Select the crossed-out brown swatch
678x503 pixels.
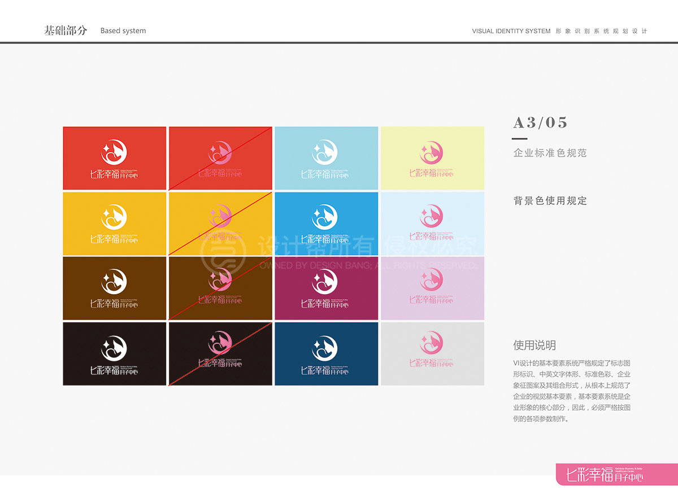[220, 288]
